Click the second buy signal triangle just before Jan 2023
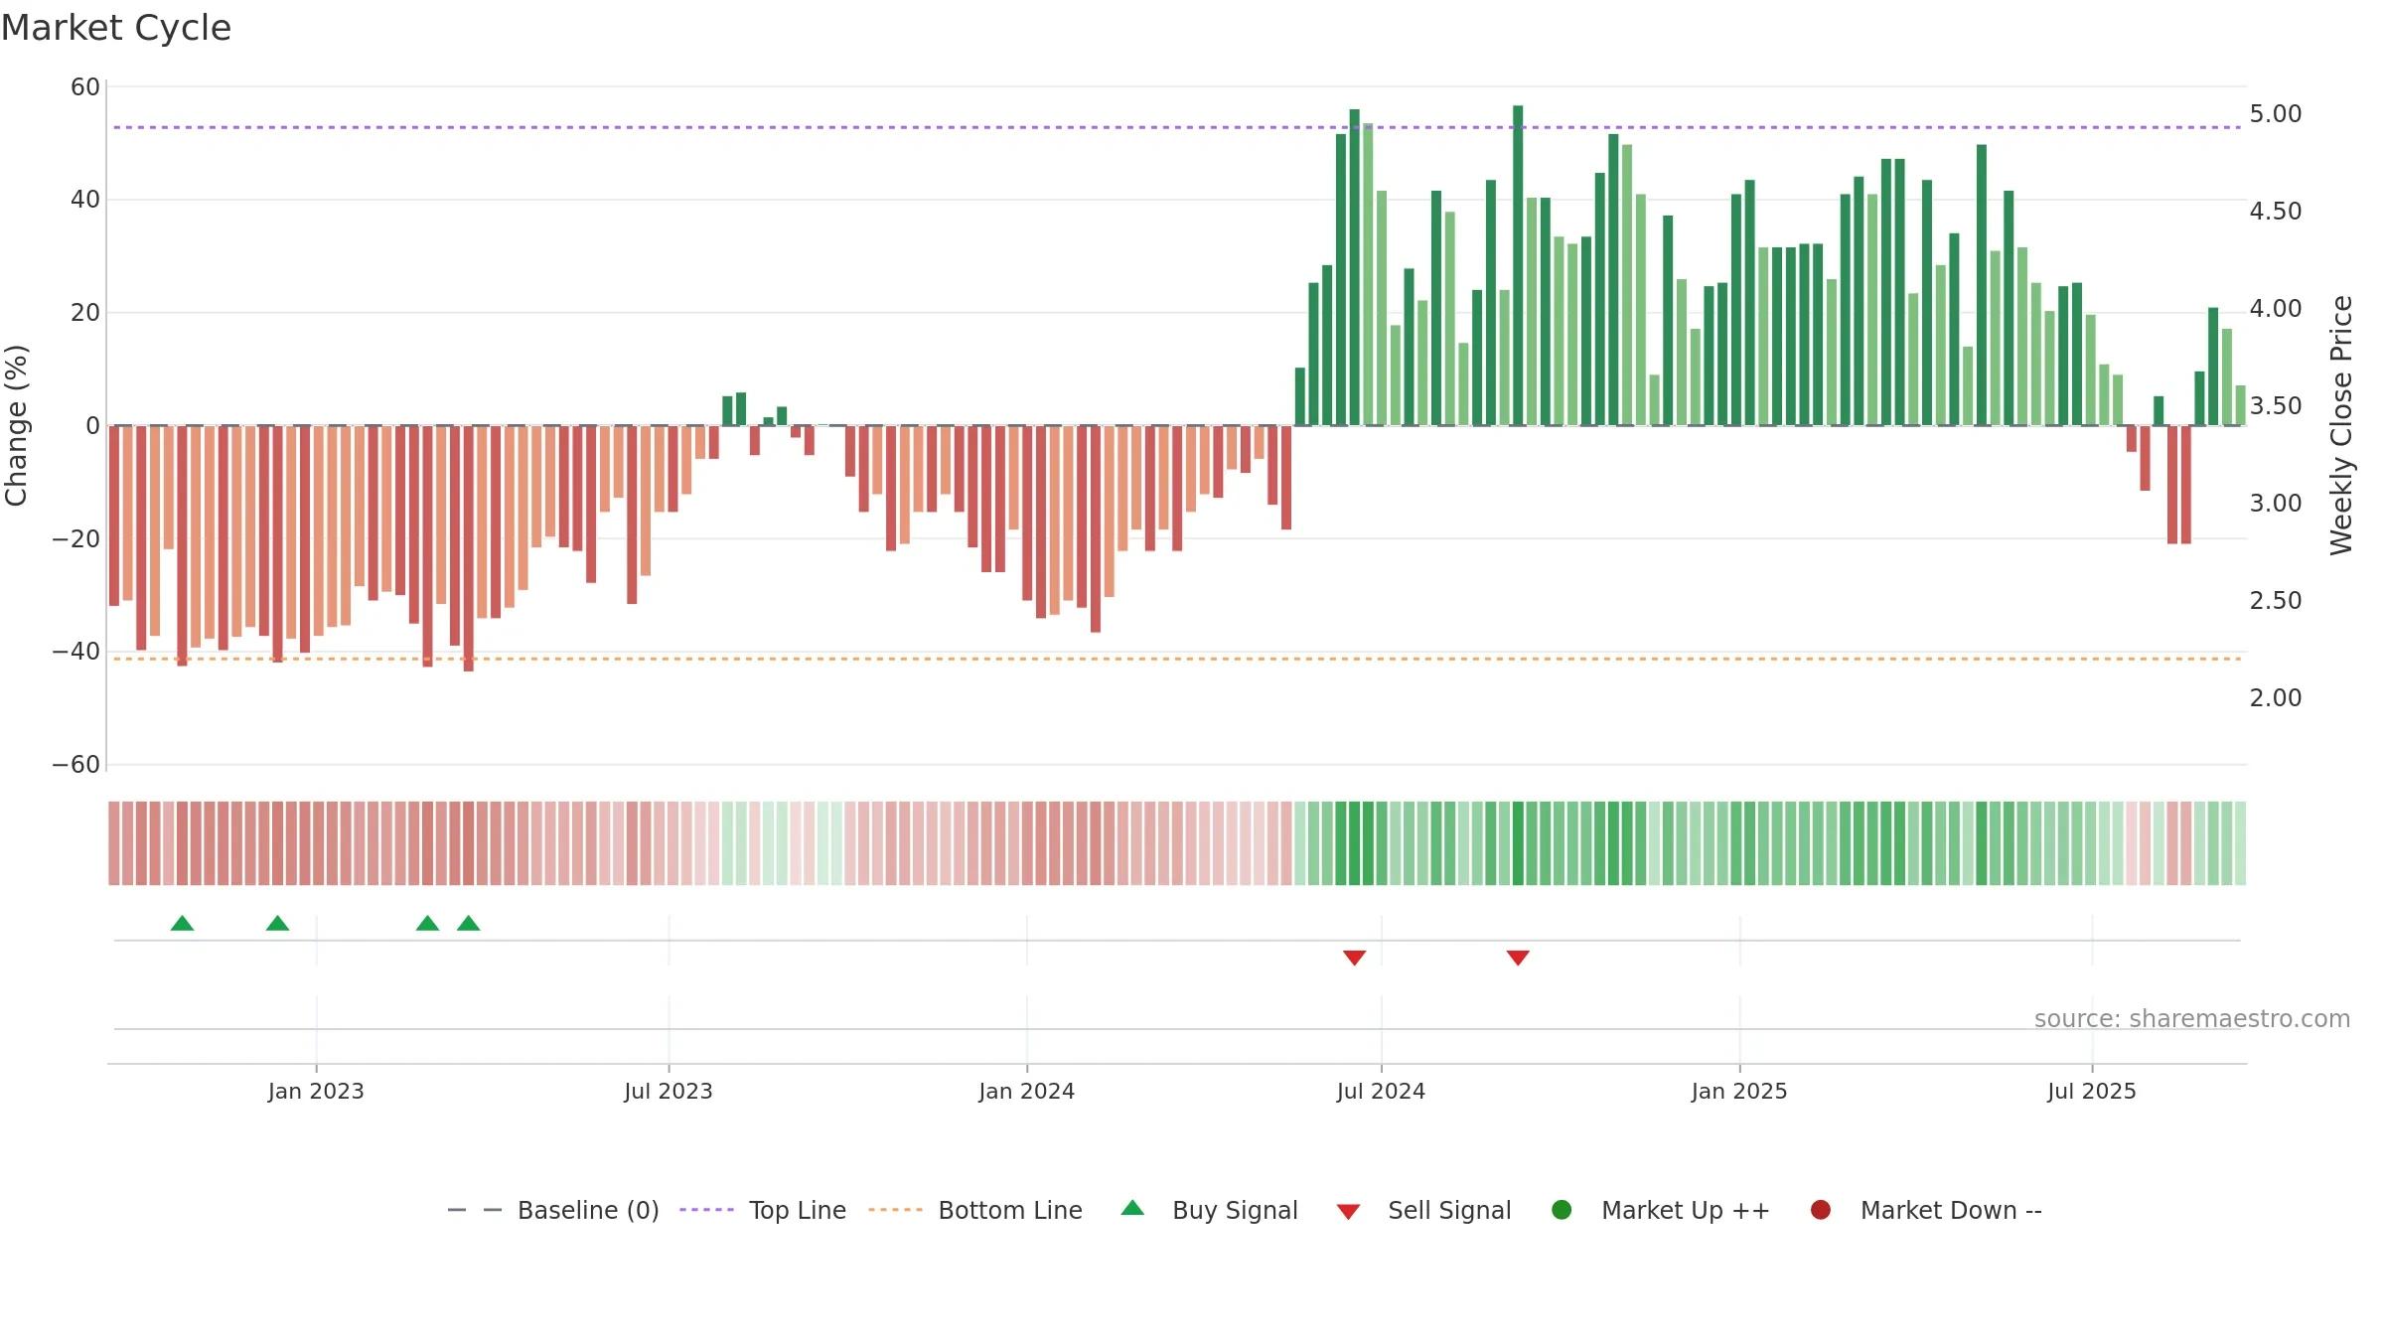Image resolution: width=2384 pixels, height=1341 pixels. (278, 923)
